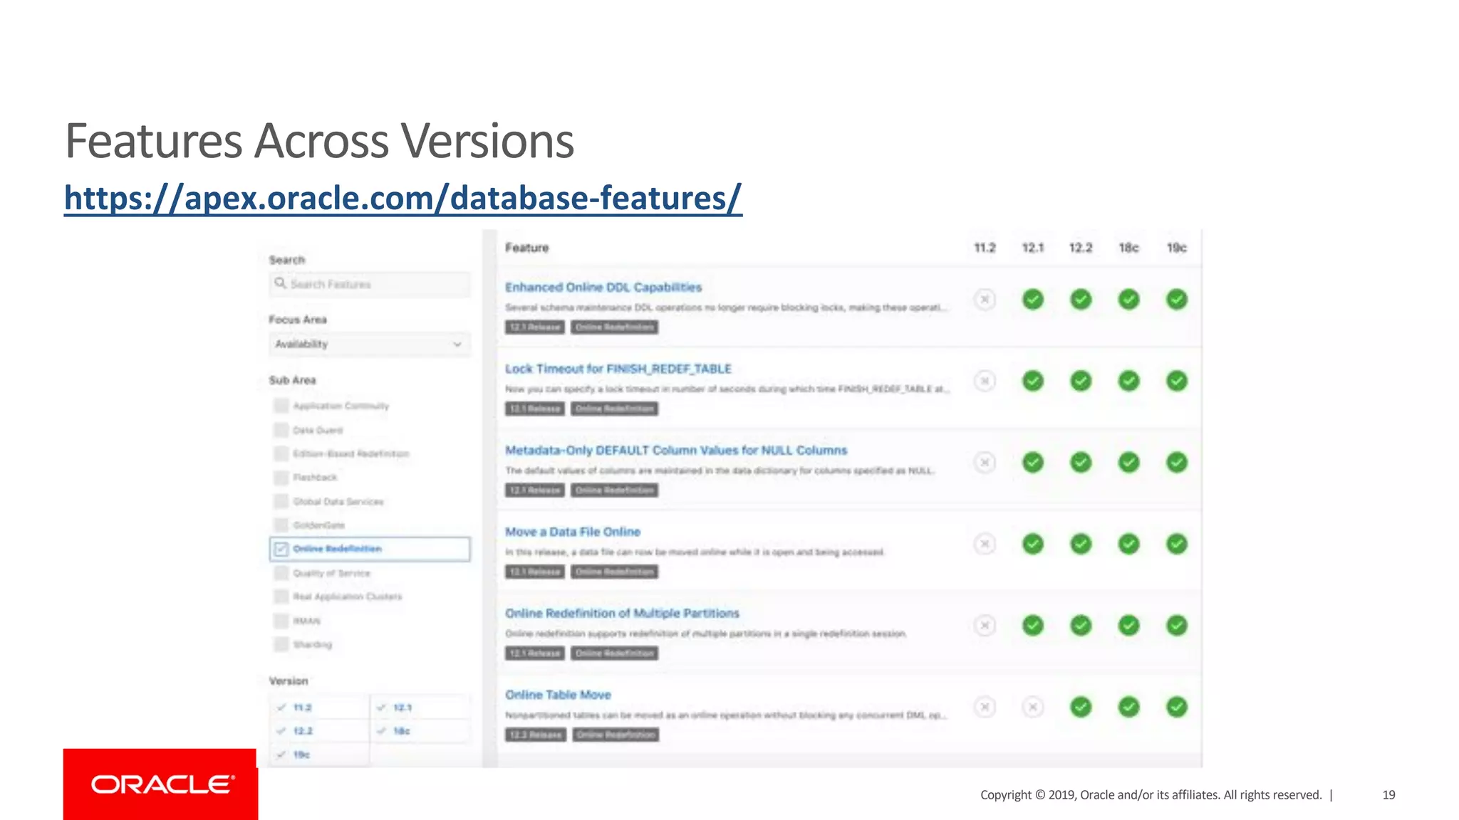
Task: Click 18c check icon for Online Table Move
Action: pyautogui.click(x=1128, y=707)
